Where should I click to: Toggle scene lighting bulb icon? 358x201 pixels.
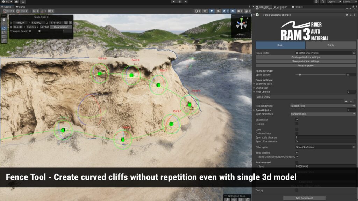point(212,11)
